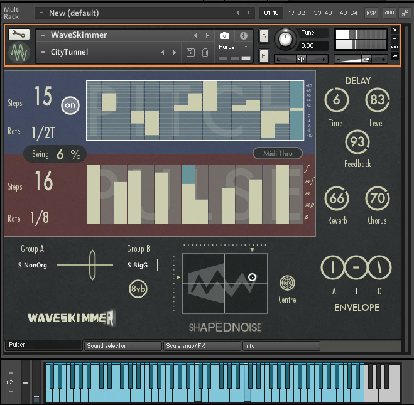Open the wrench instrument edit mode
This screenshot has width=414, height=405.
pyautogui.click(x=19, y=35)
